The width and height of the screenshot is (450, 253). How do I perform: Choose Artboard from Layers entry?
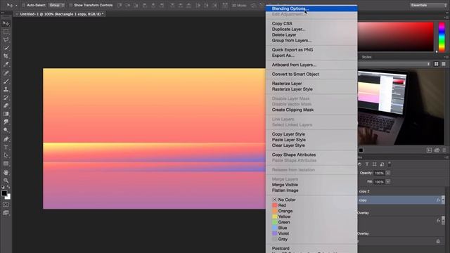tap(311, 65)
